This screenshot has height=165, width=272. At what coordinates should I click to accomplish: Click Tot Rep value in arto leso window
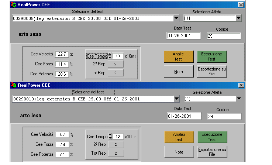click(x=116, y=154)
